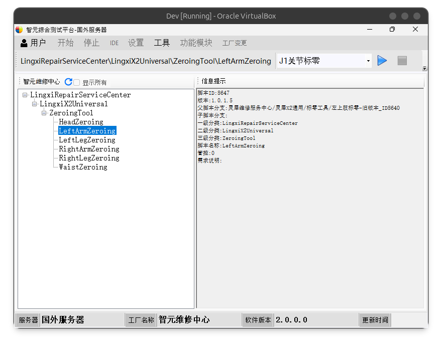Click the 智元维修中心 status bar value
Screen dimensions: 442x348
point(184,320)
